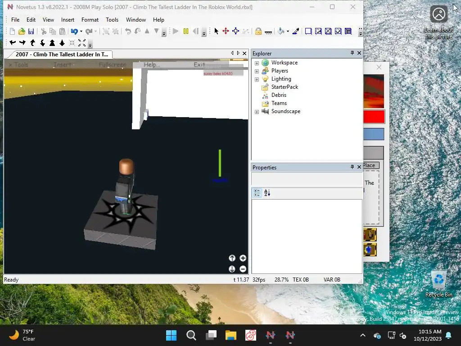The width and height of the screenshot is (461, 346).
Task: Select the paint bucket Fill tool
Action: (281, 31)
